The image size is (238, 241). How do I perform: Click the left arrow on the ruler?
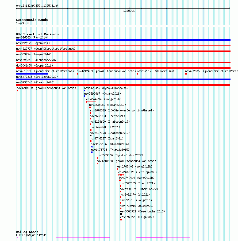[17, 9]
